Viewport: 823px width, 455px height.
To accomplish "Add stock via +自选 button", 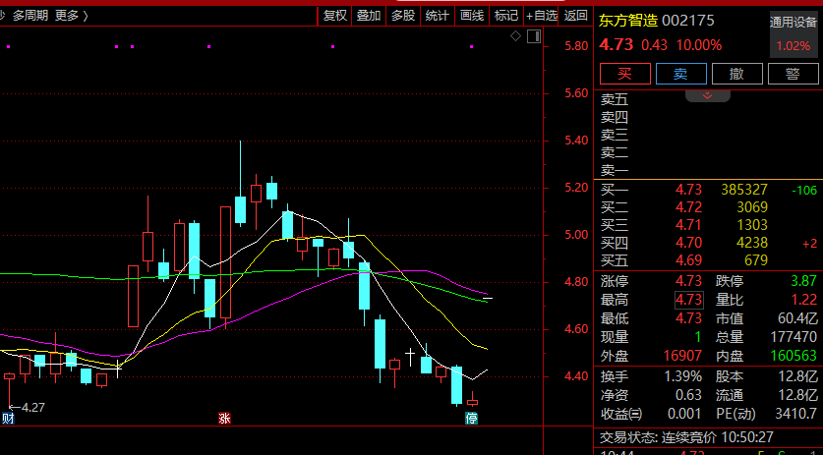I will [542, 15].
